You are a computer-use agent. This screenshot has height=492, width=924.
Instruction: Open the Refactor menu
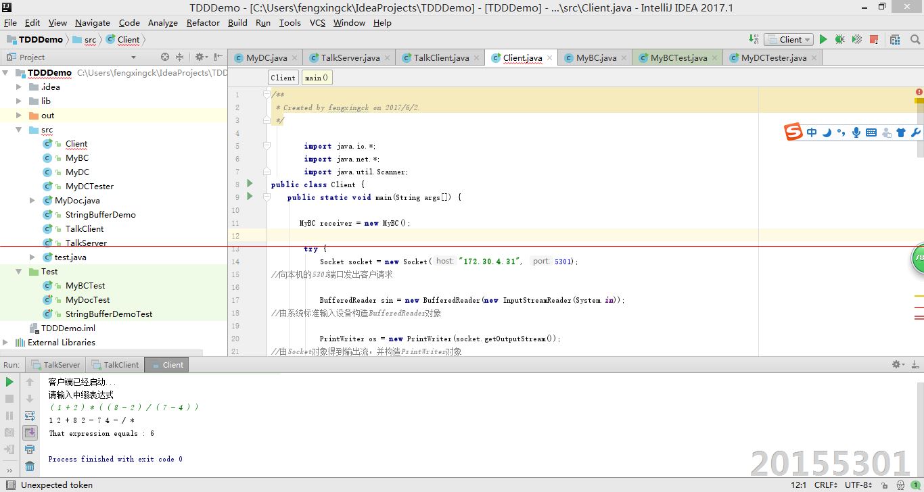pos(203,22)
